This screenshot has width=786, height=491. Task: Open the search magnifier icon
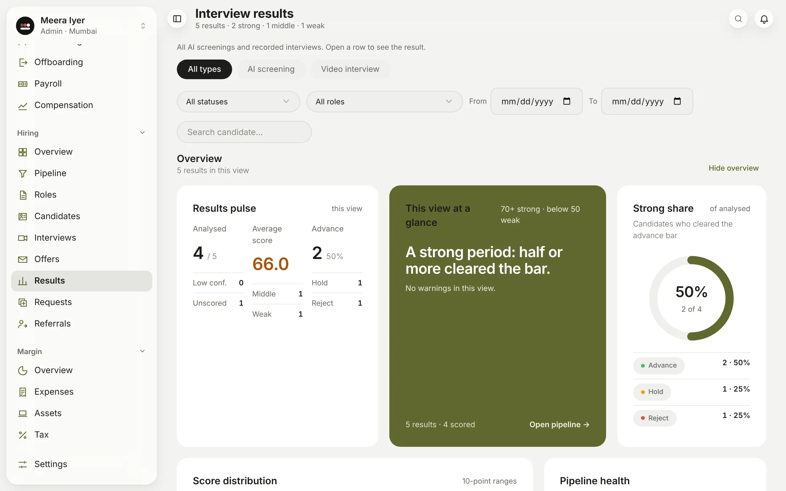(x=738, y=19)
